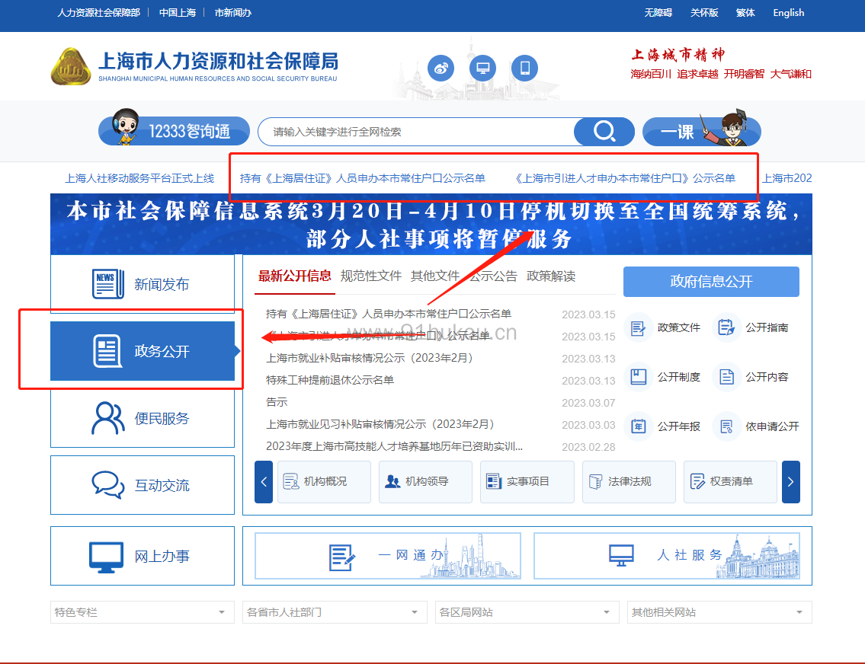This screenshot has width=865, height=664.
Task: Open 政策文件 icon in government info panel
Action: pos(638,328)
